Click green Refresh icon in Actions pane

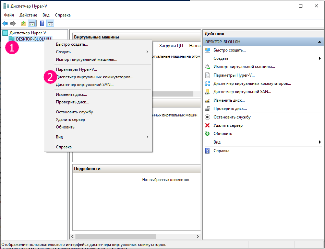(x=207, y=134)
